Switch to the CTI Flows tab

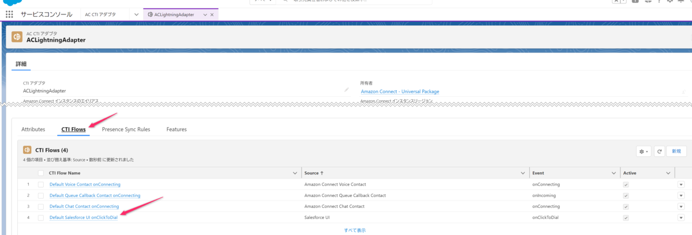(x=74, y=130)
